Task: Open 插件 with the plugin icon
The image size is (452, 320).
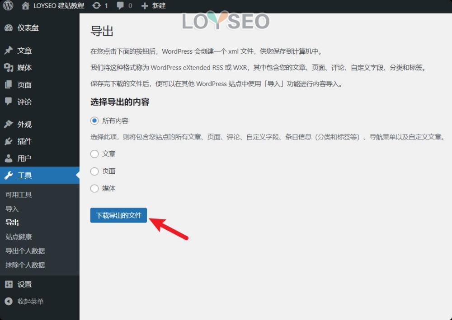Action: click(x=9, y=141)
